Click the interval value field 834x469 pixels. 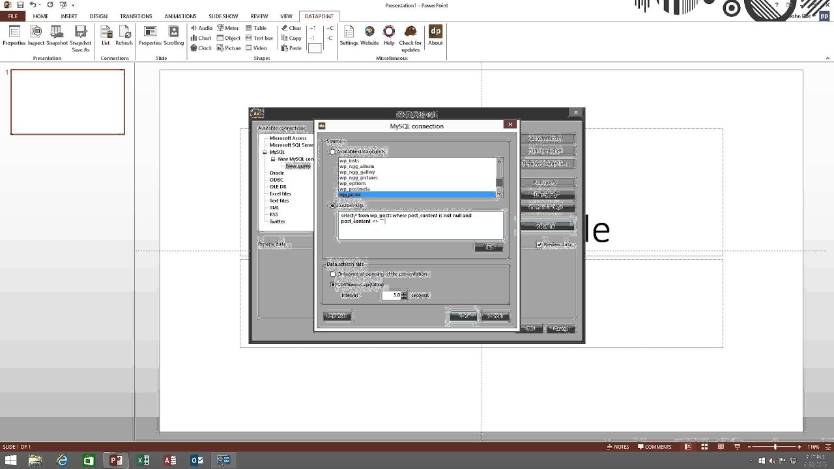(390, 295)
